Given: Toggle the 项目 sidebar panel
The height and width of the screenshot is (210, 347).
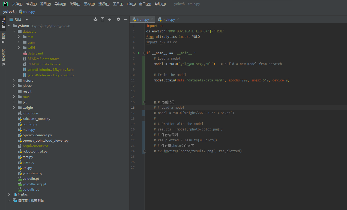Looking at the screenshot, I should (3, 22).
